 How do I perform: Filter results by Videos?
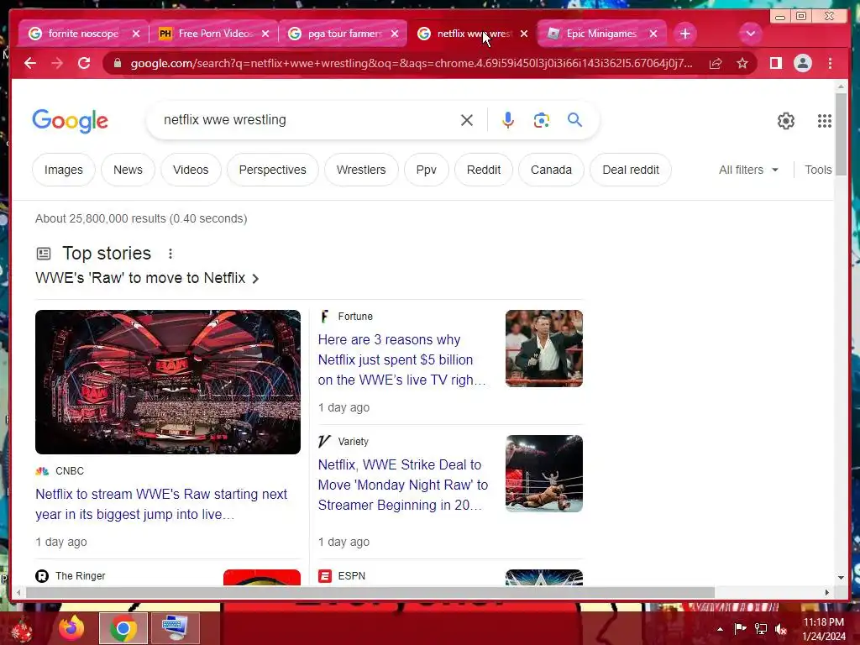click(191, 170)
